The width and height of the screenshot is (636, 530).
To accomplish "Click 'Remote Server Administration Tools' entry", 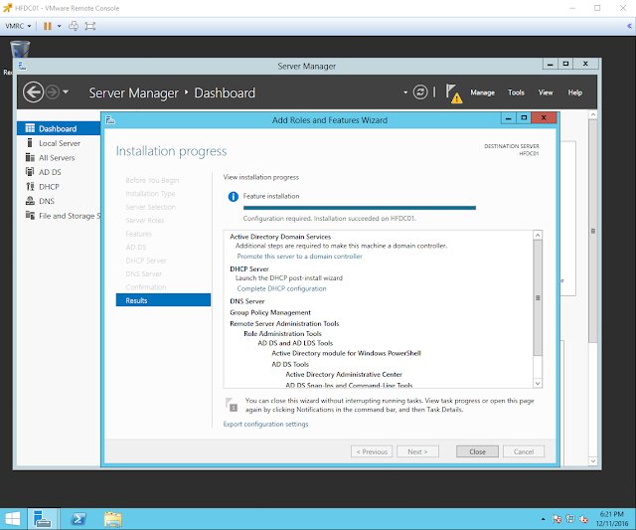I will coord(284,323).
